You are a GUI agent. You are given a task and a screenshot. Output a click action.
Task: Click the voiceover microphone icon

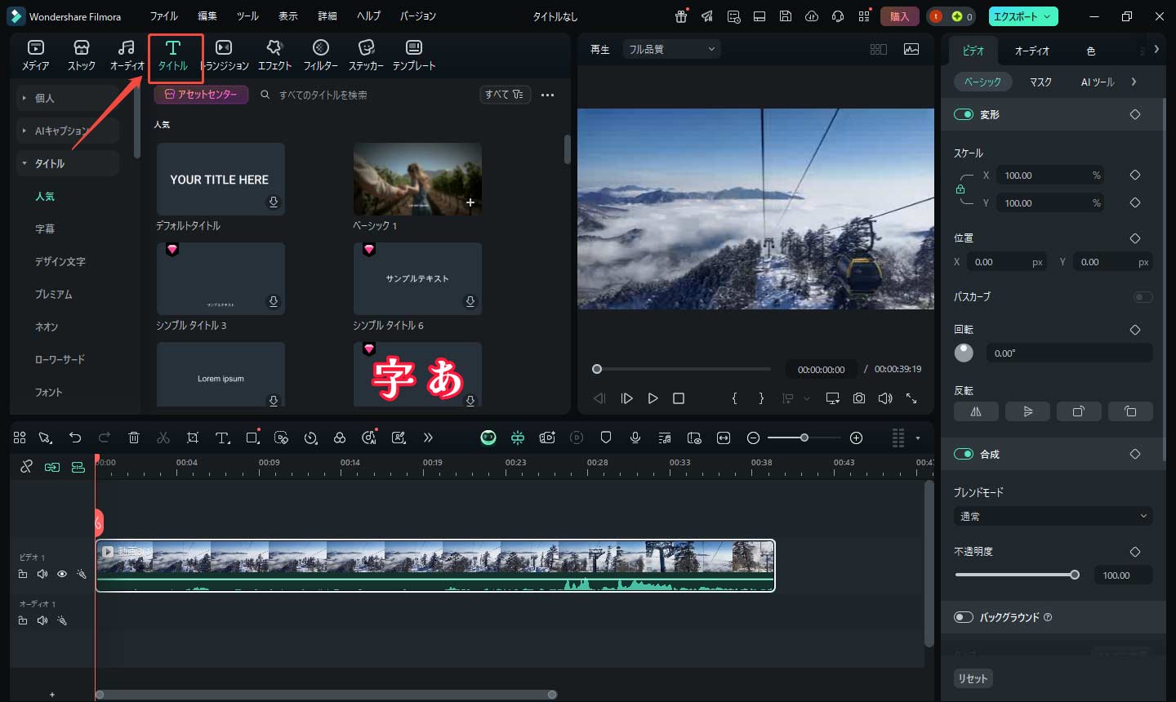tap(635, 438)
